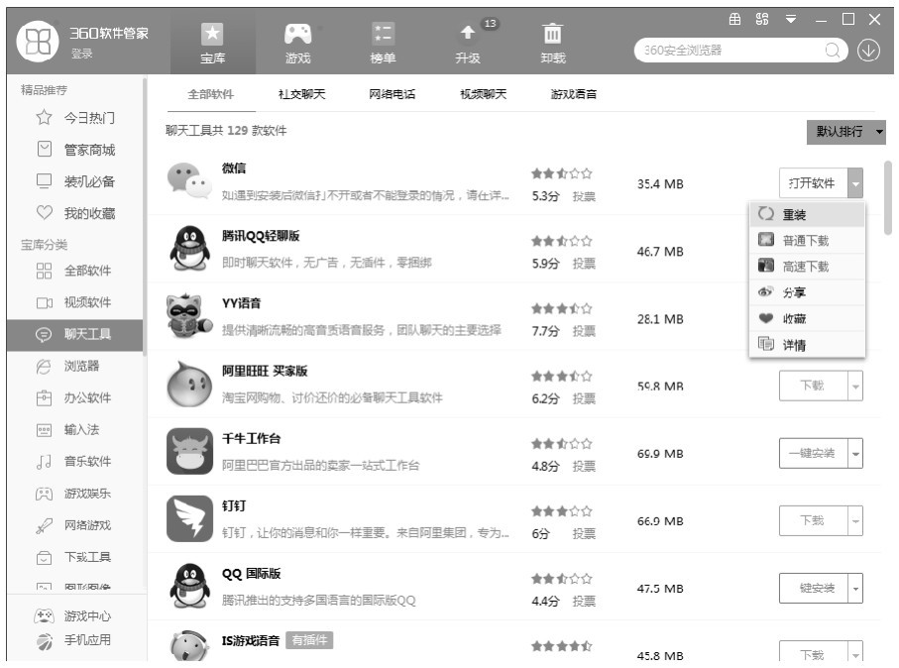Click 下载 button for 钉钉
899x668 pixels.
813,520
